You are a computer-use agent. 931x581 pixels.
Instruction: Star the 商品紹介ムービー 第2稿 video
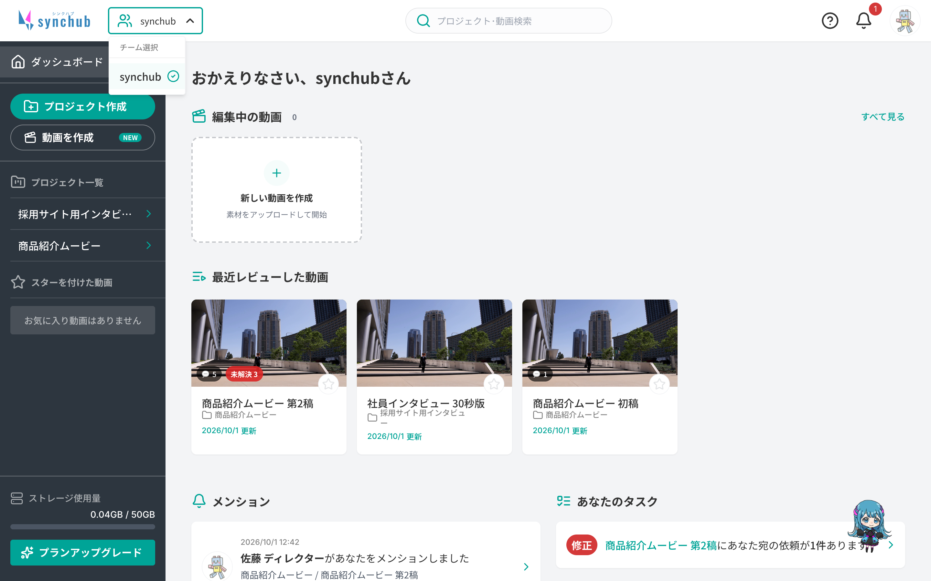point(328,384)
